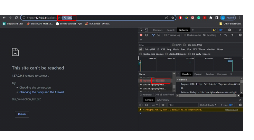Open the Default levels dropdown

tap(208, 105)
